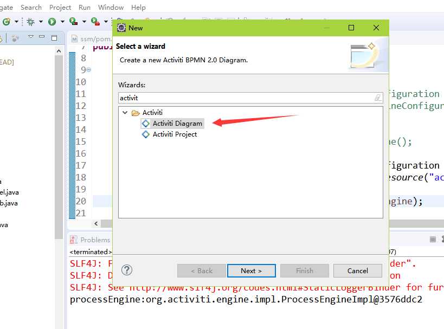Click the Activiti Project diamond icon

(145, 134)
